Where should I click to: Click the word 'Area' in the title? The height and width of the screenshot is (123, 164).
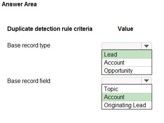(x=30, y=4)
